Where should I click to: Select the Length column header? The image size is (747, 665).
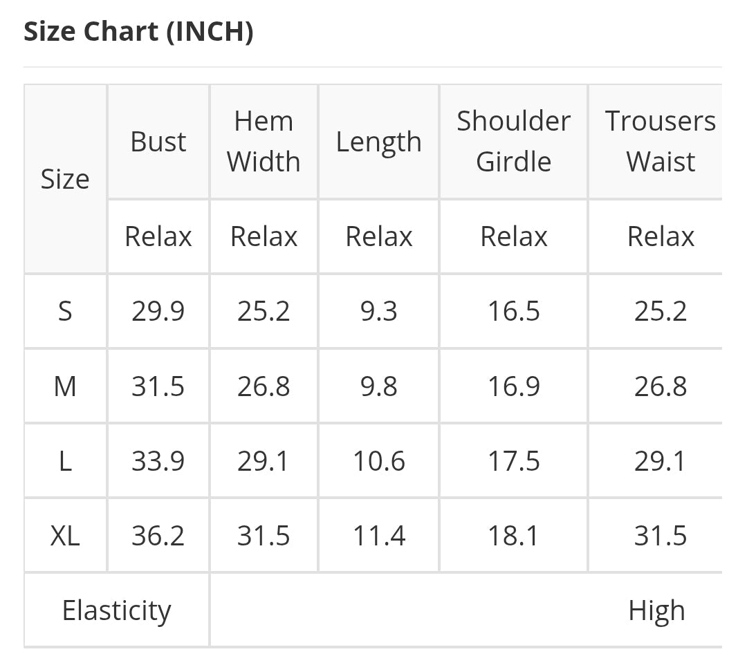coord(378,142)
